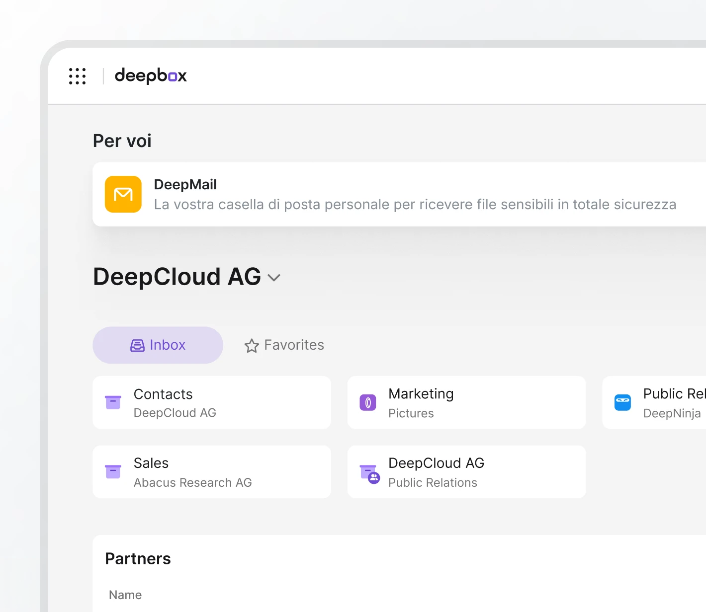Click the inbox tray icon in Inbox tab
Viewport: 706px width, 612px height.
point(137,346)
